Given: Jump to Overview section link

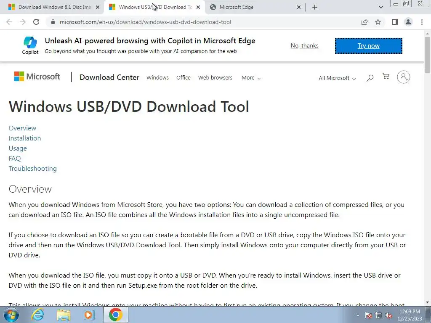Looking at the screenshot, I should (x=22, y=128).
